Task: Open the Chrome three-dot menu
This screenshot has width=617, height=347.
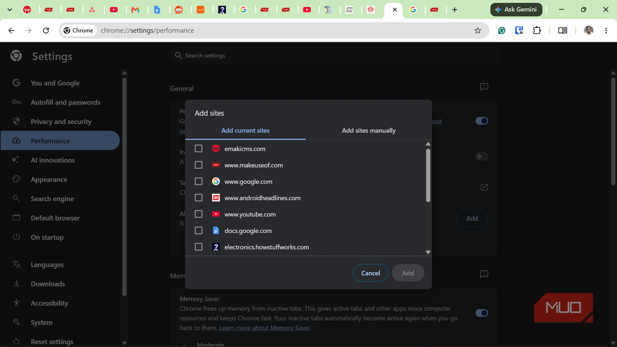Action: 606,30
